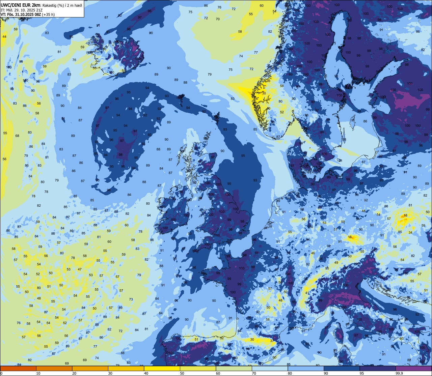Click the '40' label under the color bar
432x376 pixels.
click(146, 373)
